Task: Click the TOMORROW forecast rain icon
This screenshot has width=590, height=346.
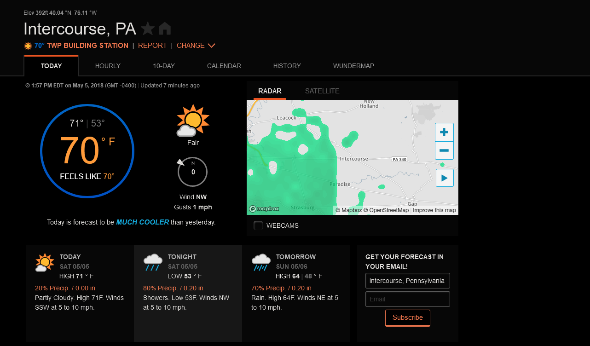Action: (x=261, y=262)
